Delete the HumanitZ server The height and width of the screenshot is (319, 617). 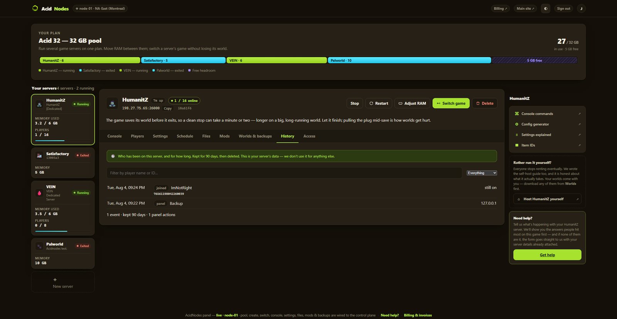pos(485,103)
